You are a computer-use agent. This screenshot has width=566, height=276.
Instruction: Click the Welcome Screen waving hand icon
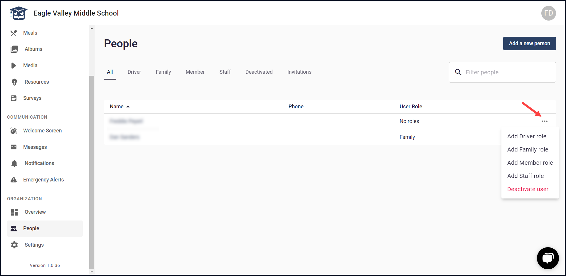click(14, 131)
